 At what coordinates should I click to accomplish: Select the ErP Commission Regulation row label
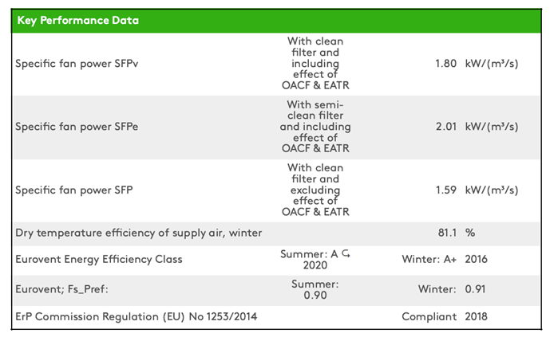tap(137, 317)
